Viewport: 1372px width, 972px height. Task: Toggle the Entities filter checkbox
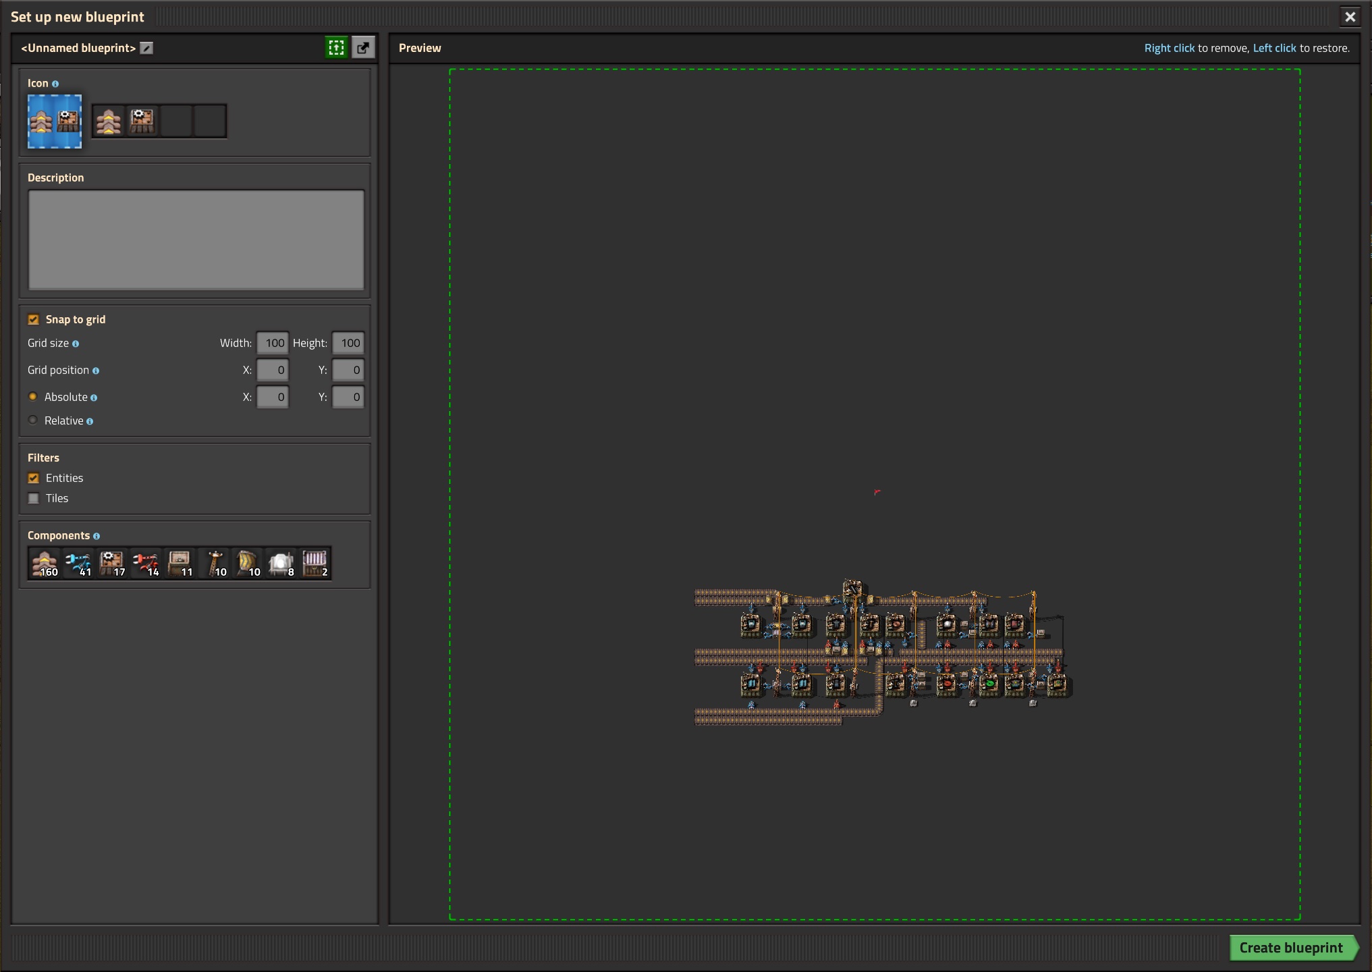click(34, 478)
